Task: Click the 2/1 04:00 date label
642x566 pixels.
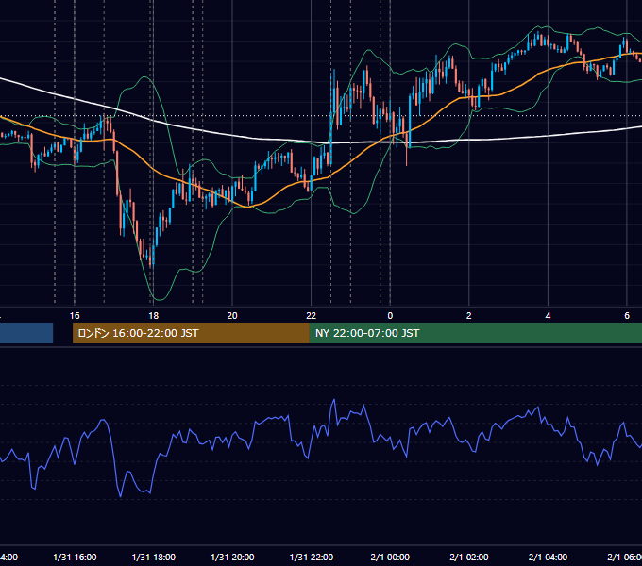Action: click(x=549, y=558)
